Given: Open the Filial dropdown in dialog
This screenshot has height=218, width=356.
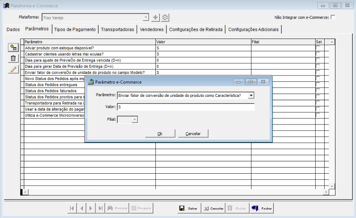Looking at the screenshot, I should pyautogui.click(x=135, y=119).
